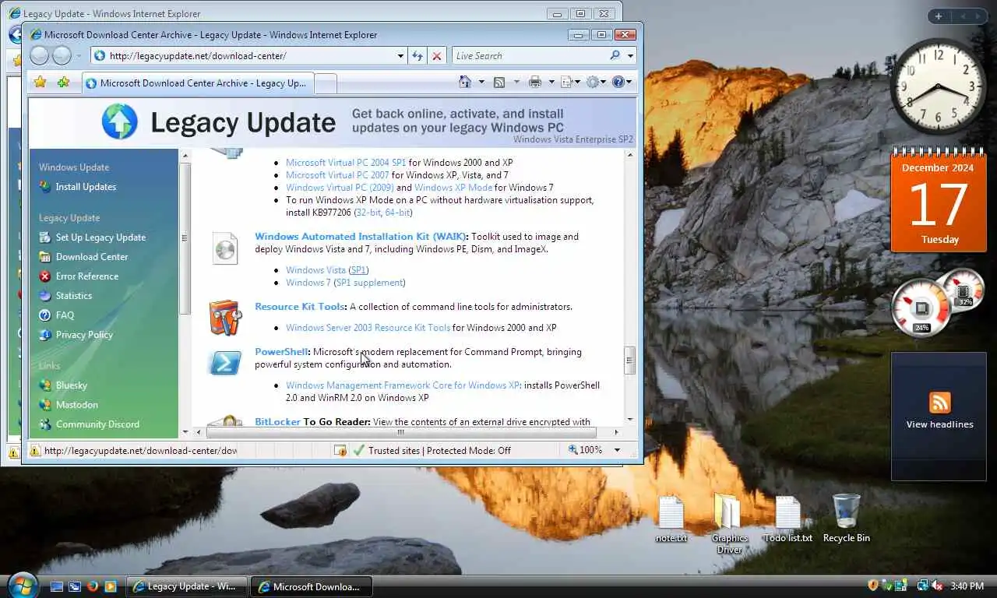The height and width of the screenshot is (598, 997).
Task: Select the Recycle Bin desktop icon
Action: (x=846, y=519)
